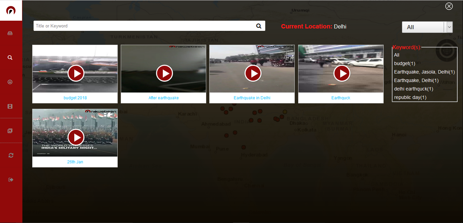Click the logout sidebar icon
The image size is (463, 223).
[x=11, y=180]
